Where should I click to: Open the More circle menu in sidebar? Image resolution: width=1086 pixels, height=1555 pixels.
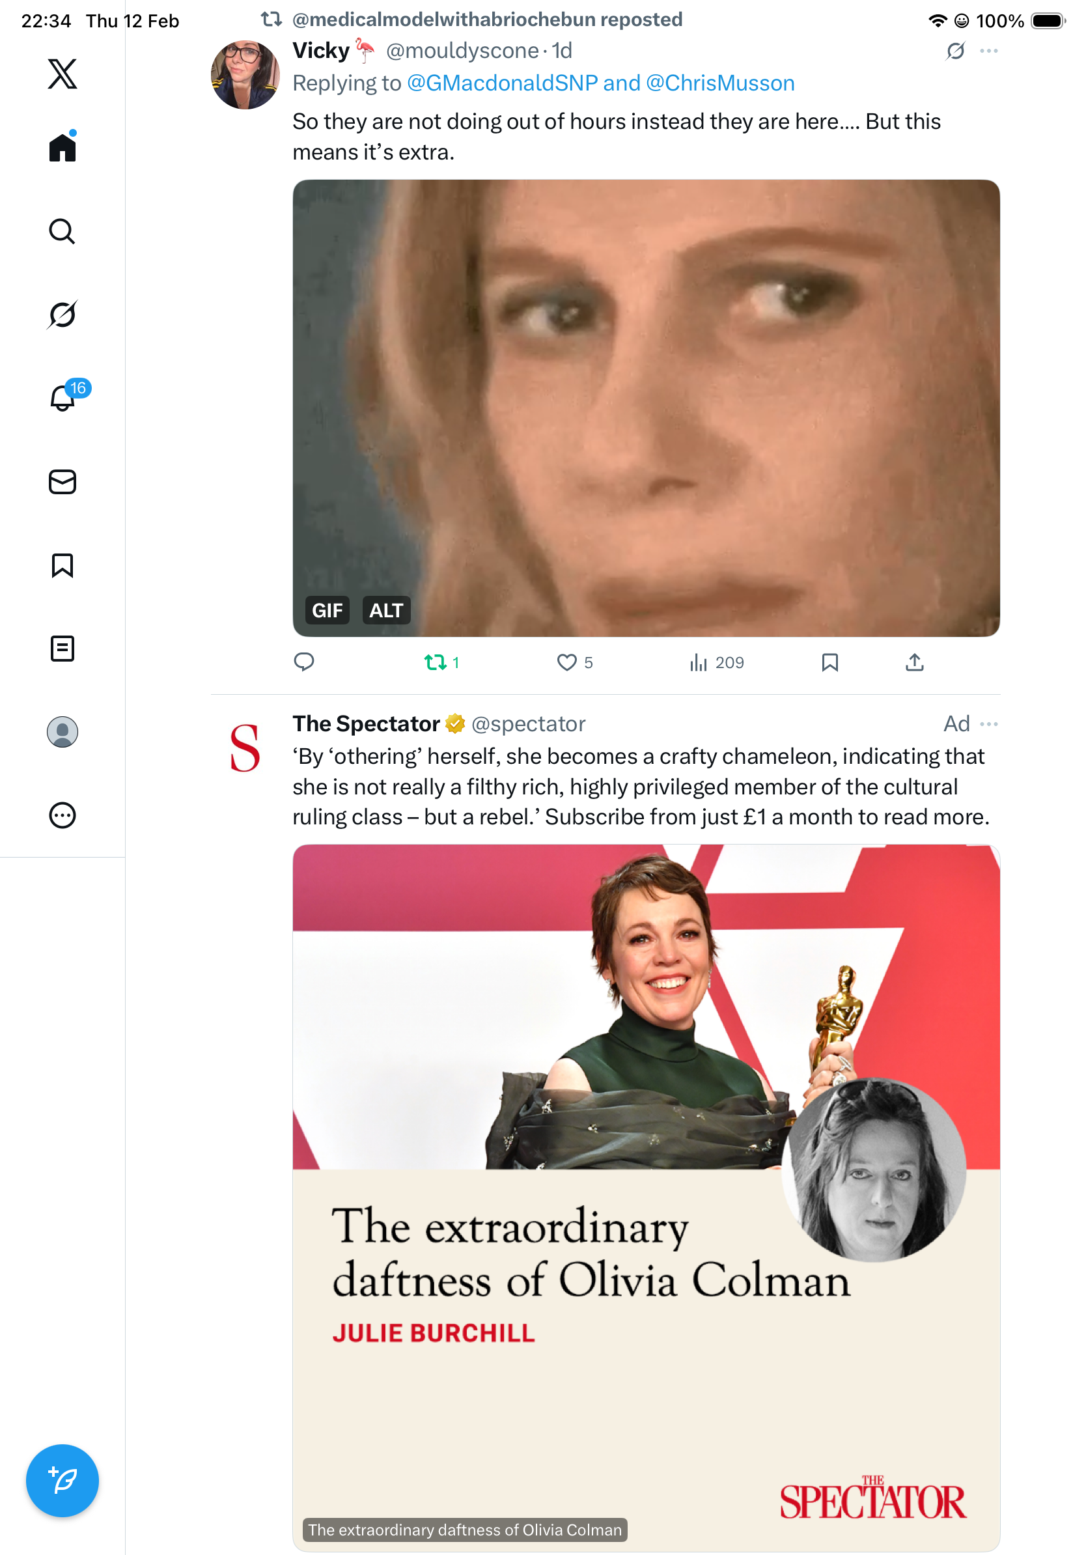point(63,815)
